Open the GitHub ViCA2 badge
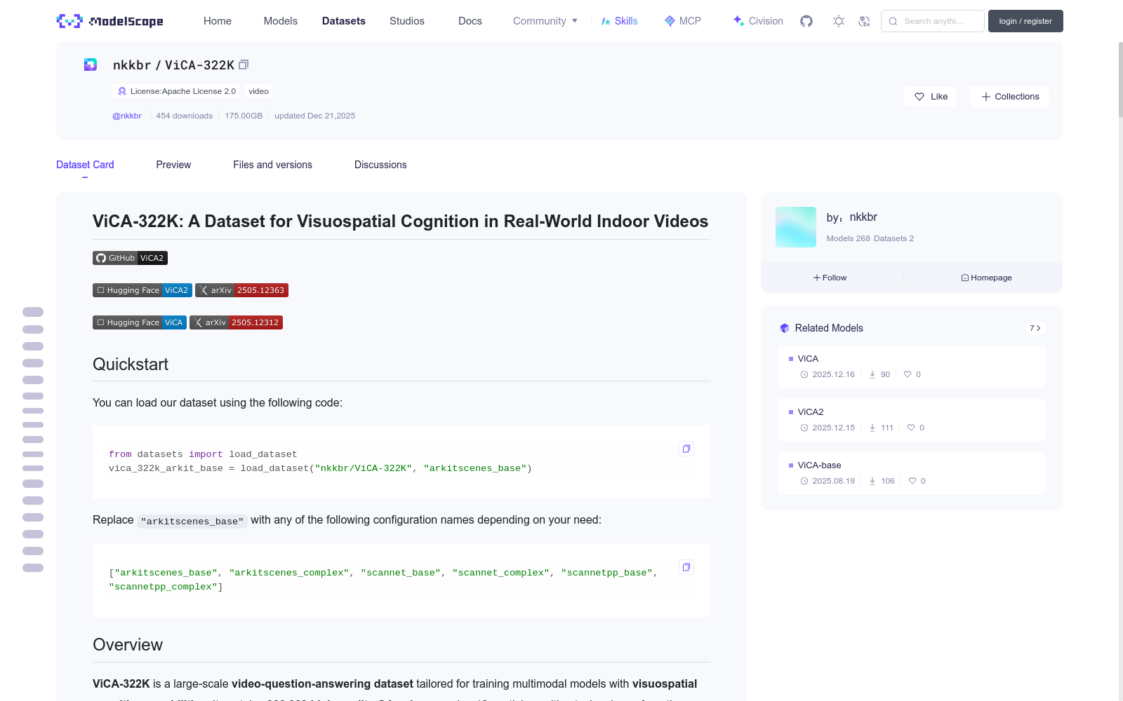This screenshot has height=701, width=1123. 130,258
